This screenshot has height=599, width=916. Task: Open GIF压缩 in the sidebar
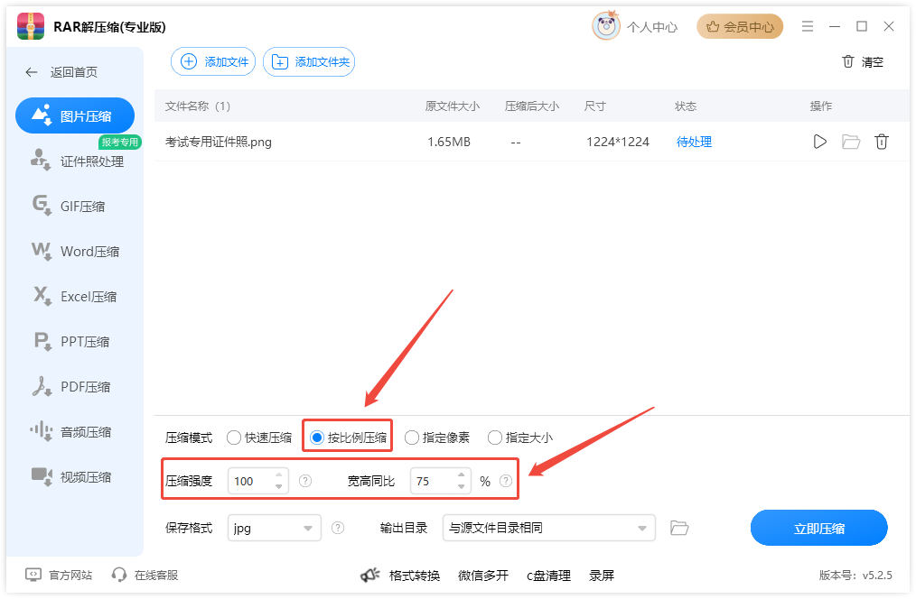69,207
